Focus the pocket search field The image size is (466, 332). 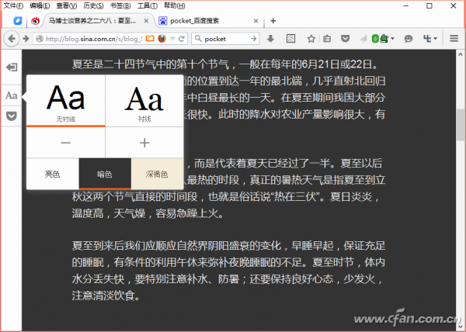[x=225, y=39]
